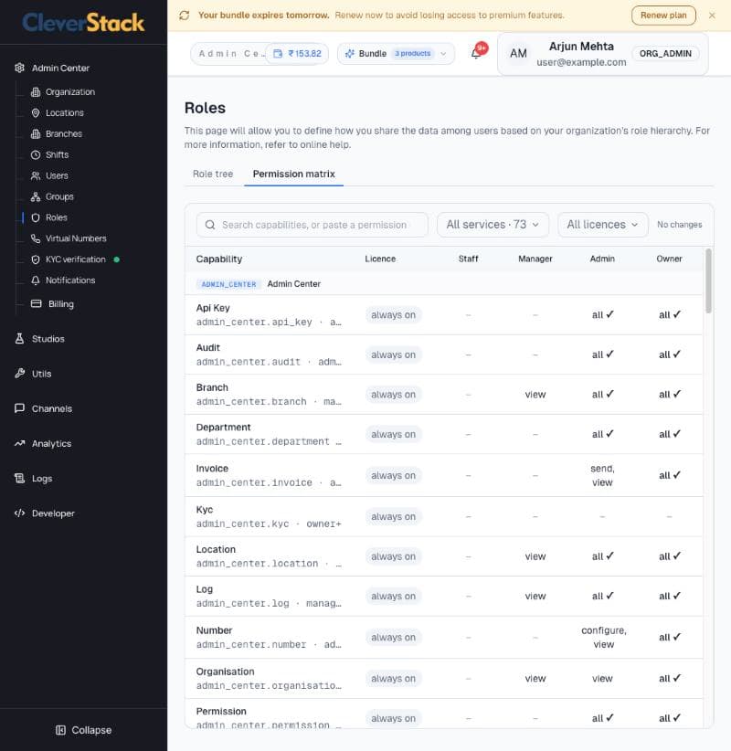Select the Permission matrix tab

(x=293, y=174)
